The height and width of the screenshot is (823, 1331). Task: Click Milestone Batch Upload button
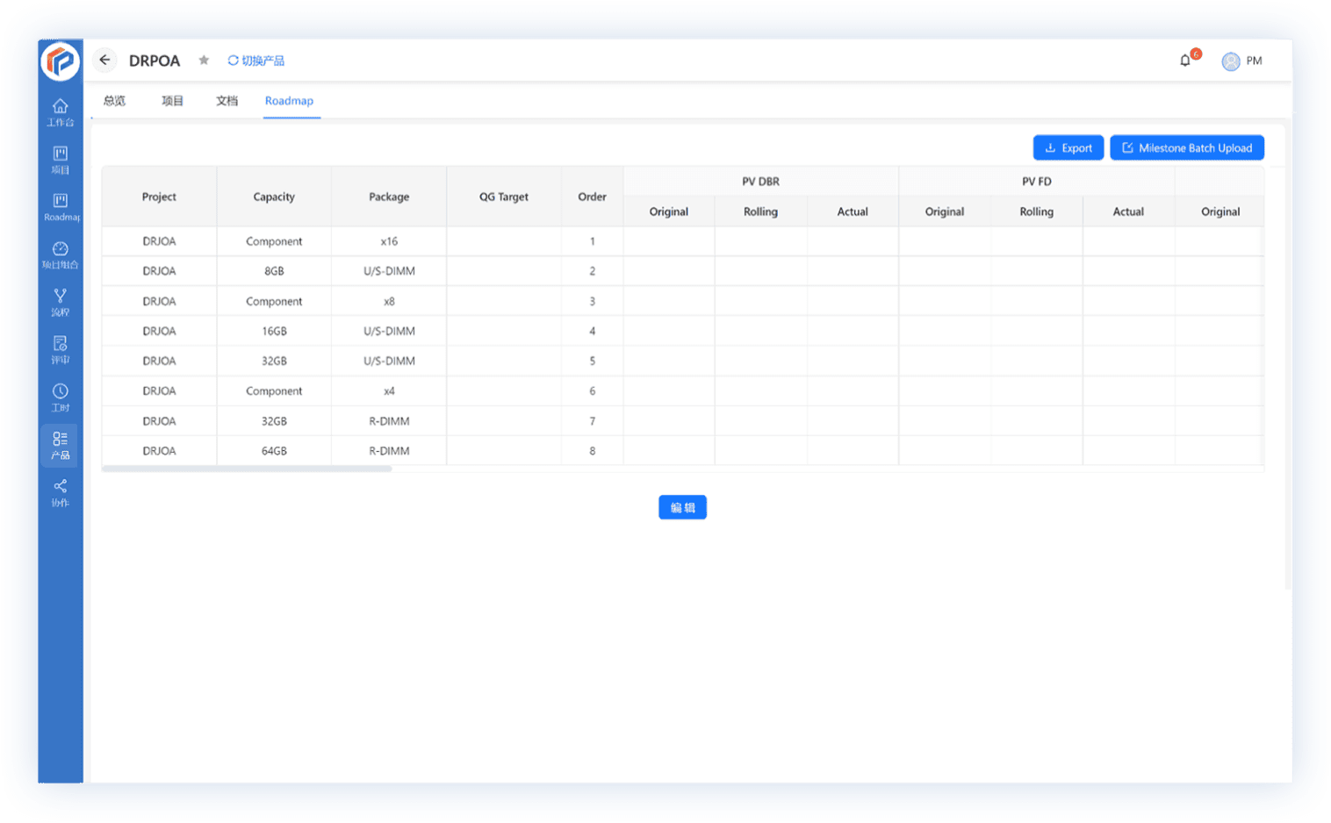[x=1187, y=147]
